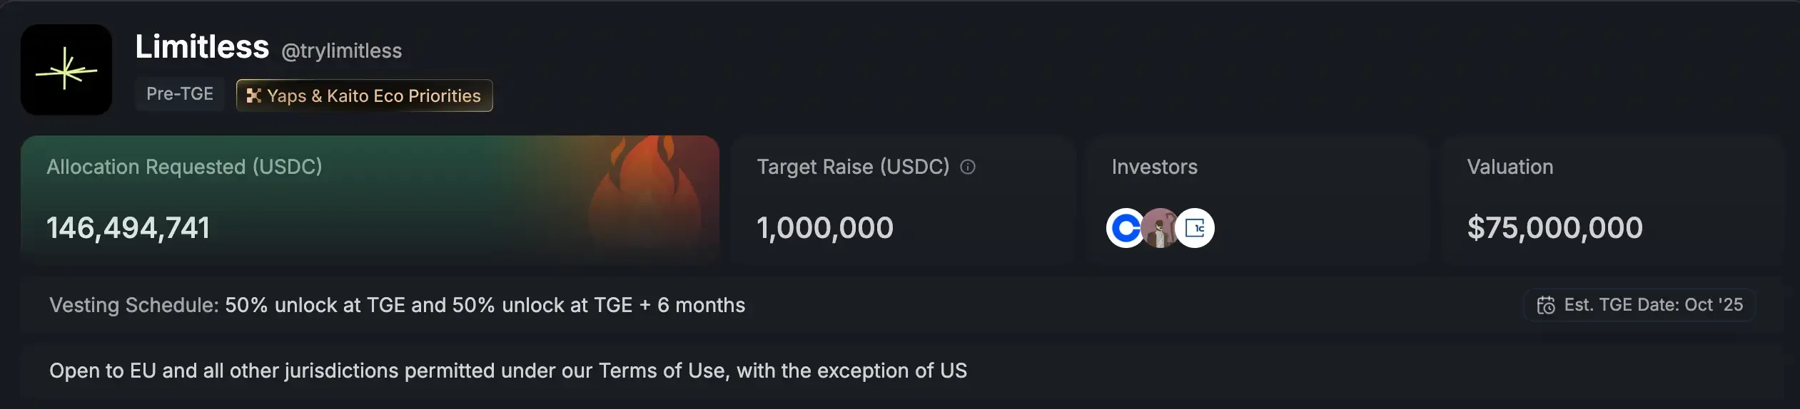Click the 1,000,000 target raise value
Screen dimensions: 1800x409
[x=824, y=228]
